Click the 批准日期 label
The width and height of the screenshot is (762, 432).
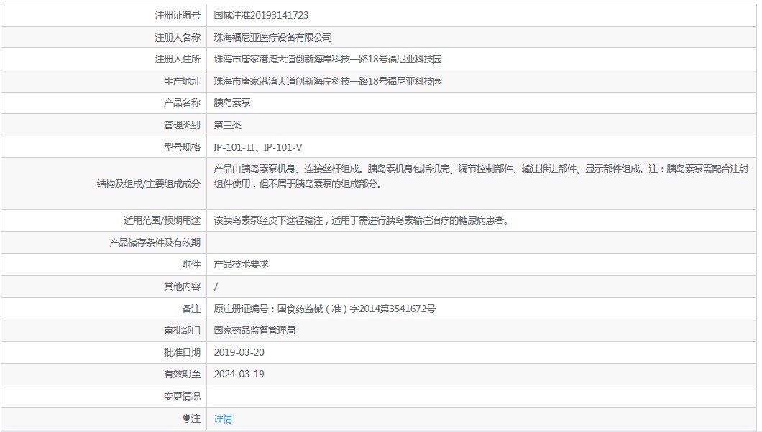(x=182, y=352)
